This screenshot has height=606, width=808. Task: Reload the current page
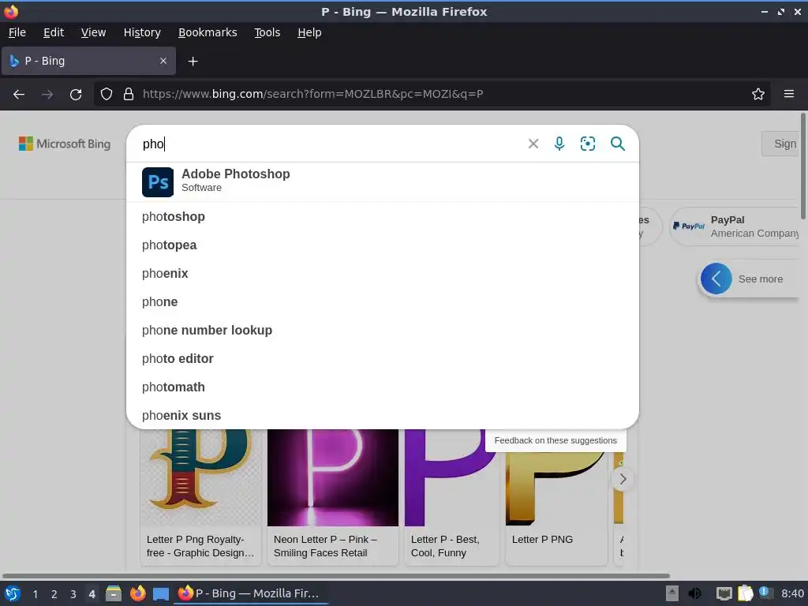(x=76, y=95)
